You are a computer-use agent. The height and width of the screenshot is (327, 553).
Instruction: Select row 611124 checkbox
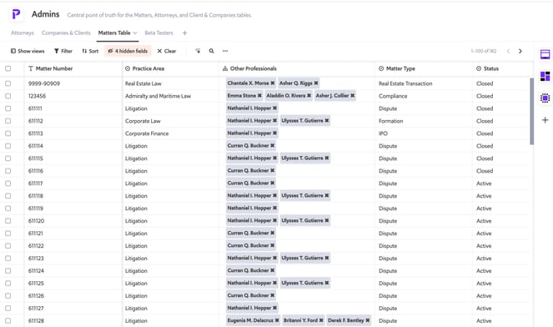[x=8, y=271]
